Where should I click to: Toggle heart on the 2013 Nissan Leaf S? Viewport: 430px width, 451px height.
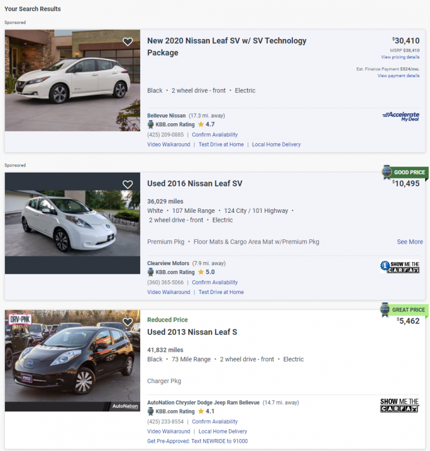[127, 322]
